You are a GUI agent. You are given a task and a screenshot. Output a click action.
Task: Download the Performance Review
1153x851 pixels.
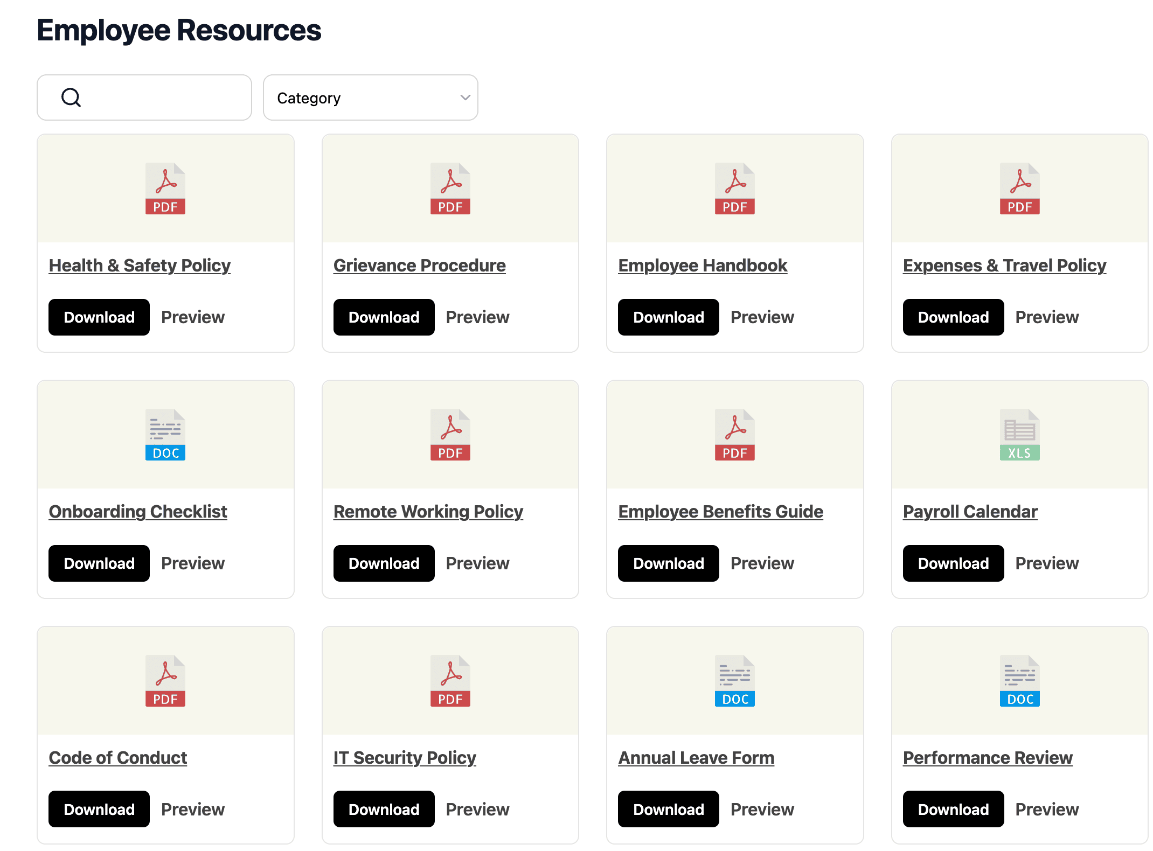click(x=954, y=809)
